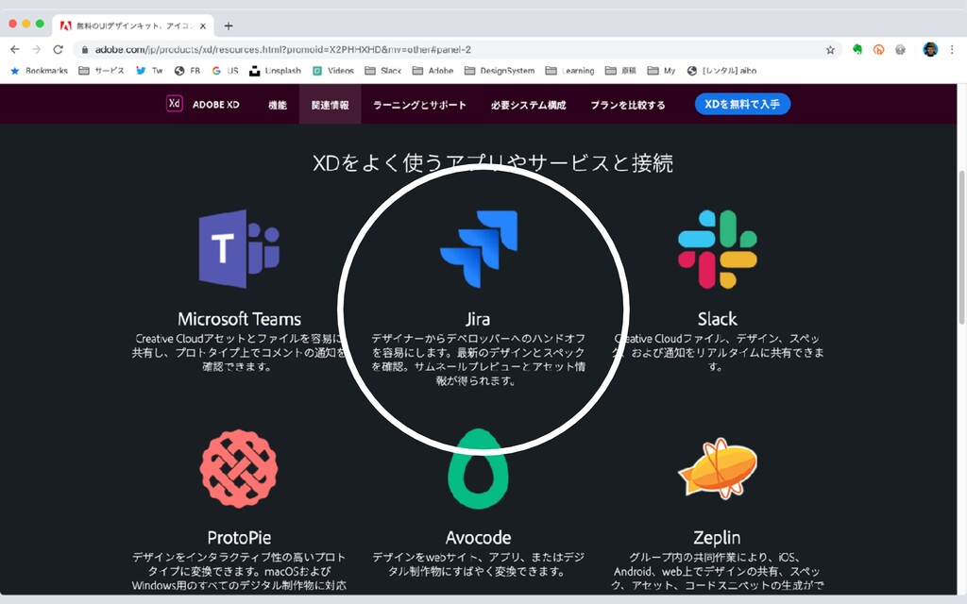Click the Jira description starting デザイナーからデベロッパー
The width and height of the screenshot is (967, 604).
pos(478,360)
